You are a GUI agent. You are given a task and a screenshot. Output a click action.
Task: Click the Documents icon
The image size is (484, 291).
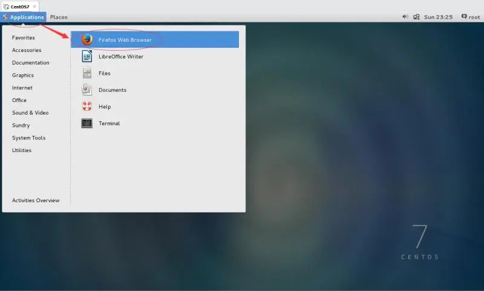coord(87,89)
